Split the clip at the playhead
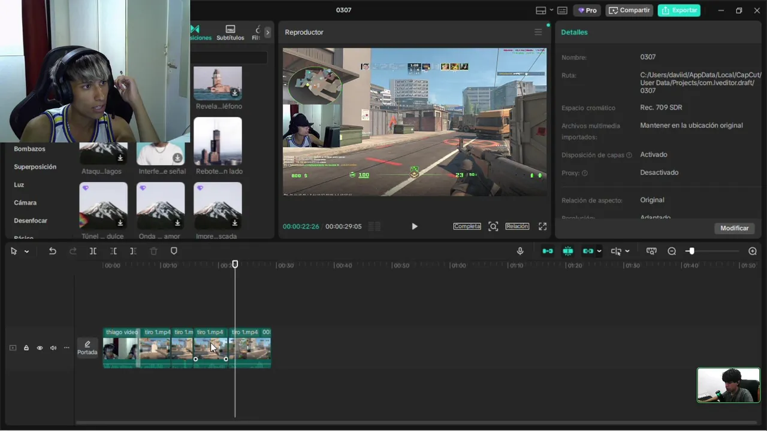This screenshot has height=431, width=767. pyautogui.click(x=93, y=251)
